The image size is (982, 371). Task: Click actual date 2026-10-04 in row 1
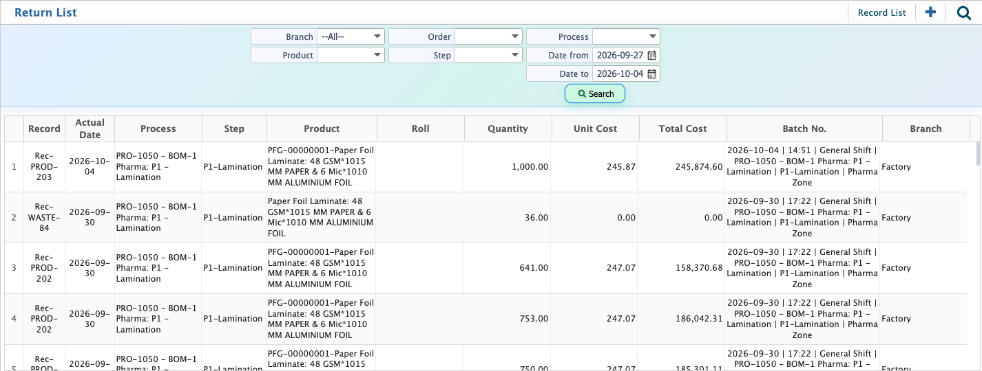(90, 167)
